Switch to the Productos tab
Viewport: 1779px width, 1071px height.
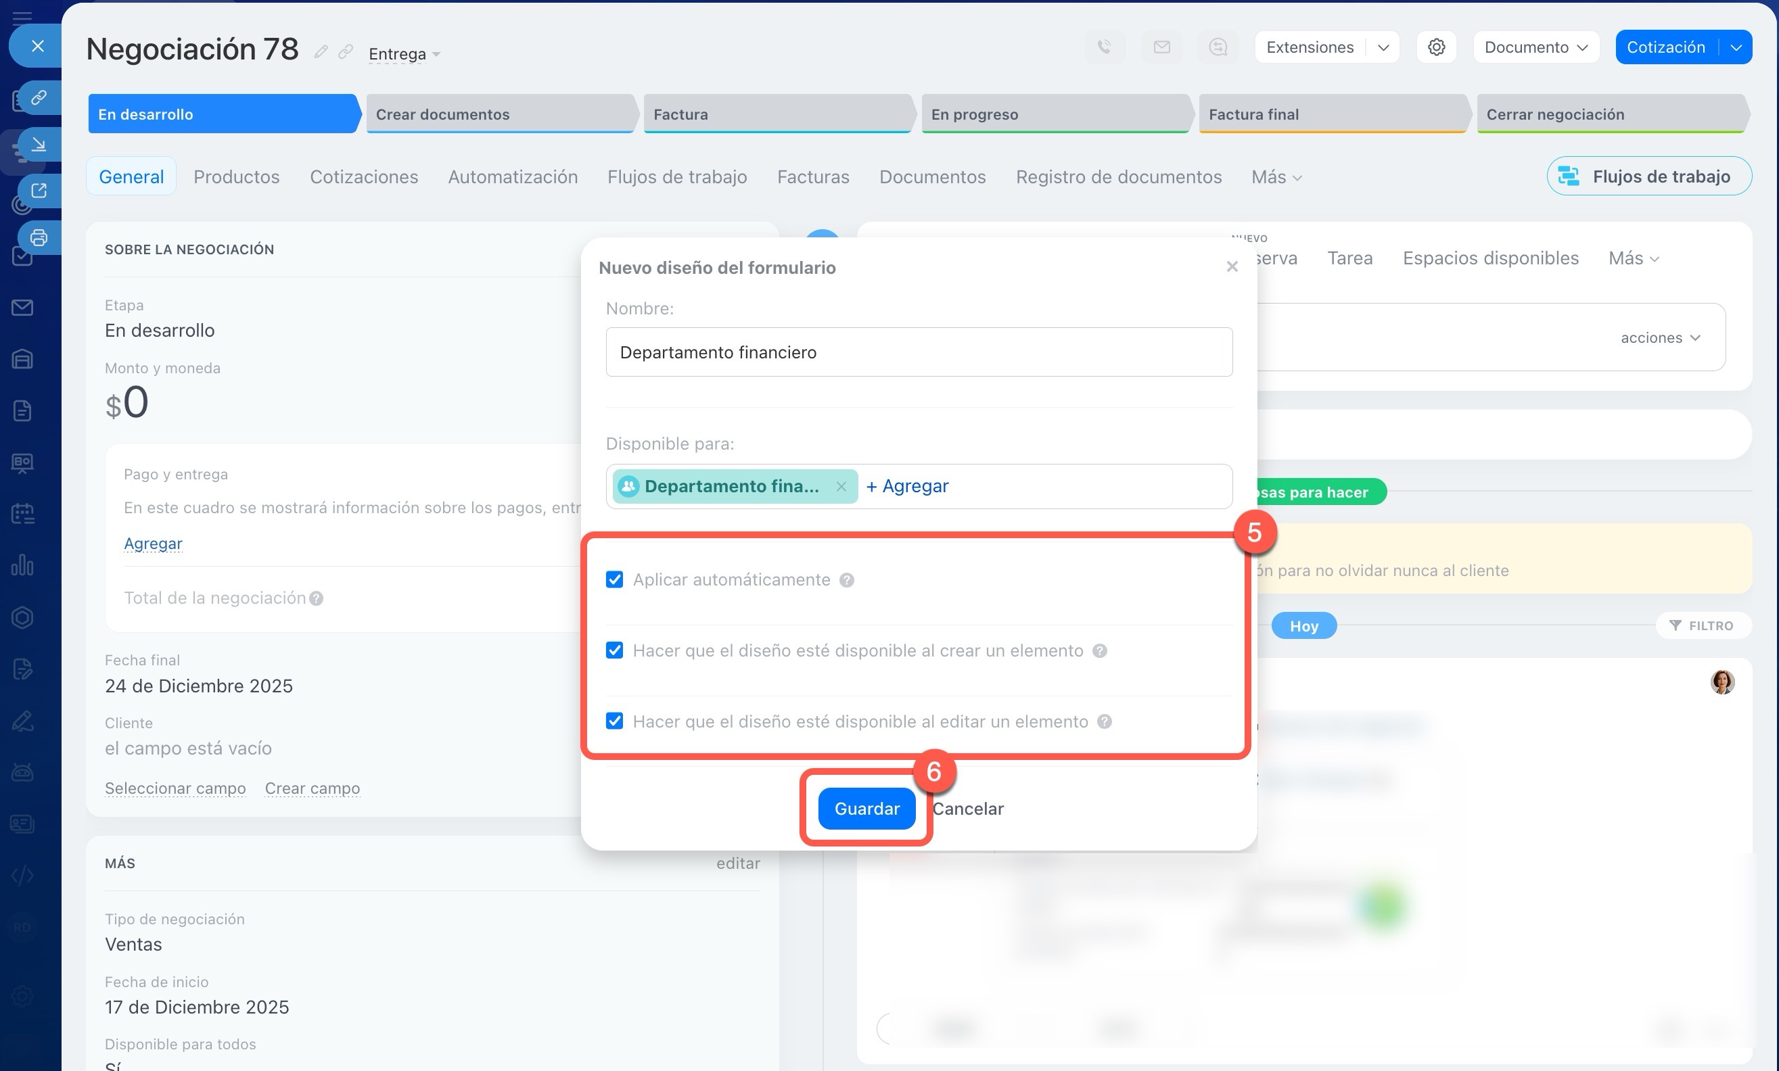[x=236, y=177]
